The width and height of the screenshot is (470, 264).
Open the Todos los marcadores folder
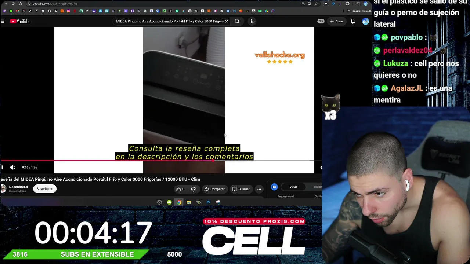[359, 11]
